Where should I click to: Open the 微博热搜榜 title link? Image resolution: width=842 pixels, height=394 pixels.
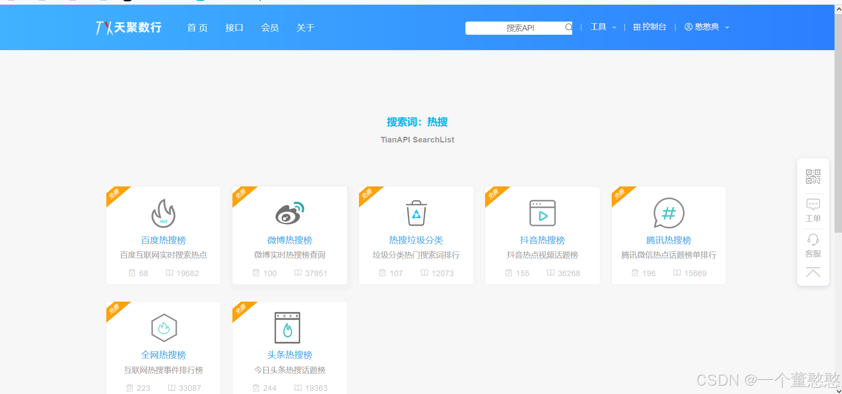[x=290, y=240]
